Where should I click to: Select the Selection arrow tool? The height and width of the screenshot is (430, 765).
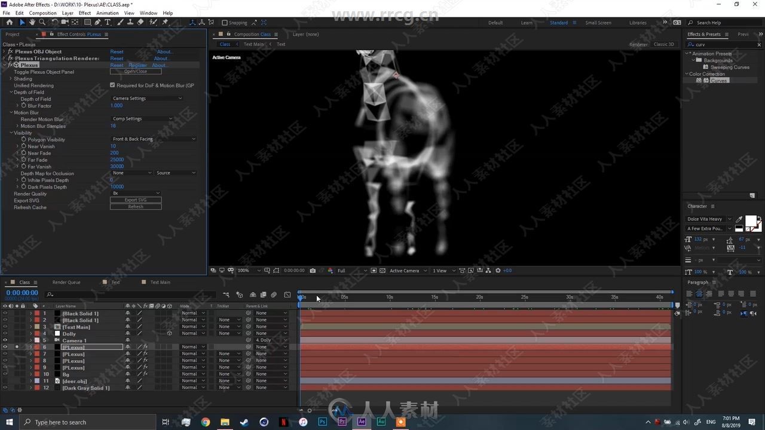22,22
